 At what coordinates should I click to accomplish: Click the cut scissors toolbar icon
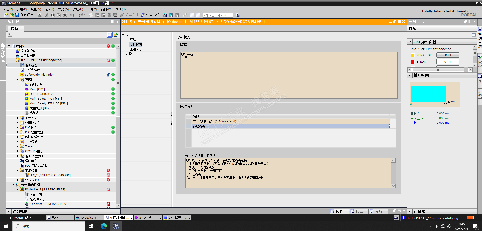(x=47, y=15)
